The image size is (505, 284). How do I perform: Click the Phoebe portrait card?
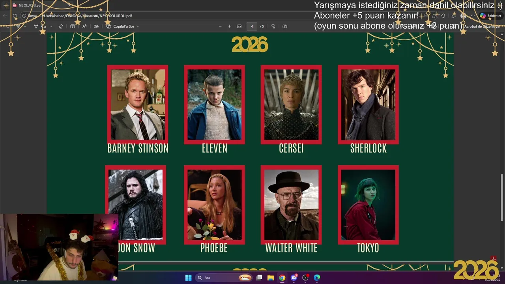pos(214,205)
